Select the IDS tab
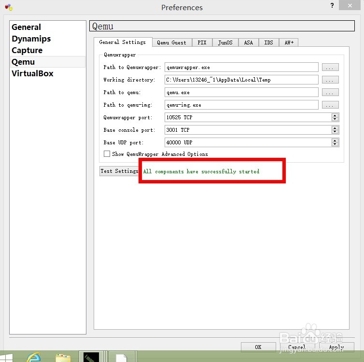Image resolution: width=364 pixels, height=362 pixels. coord(268,42)
